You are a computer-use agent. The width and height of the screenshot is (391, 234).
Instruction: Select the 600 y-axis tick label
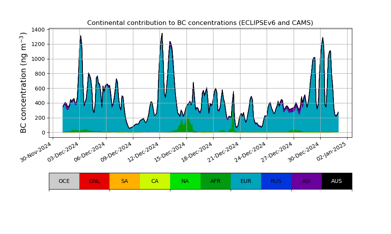40,89
